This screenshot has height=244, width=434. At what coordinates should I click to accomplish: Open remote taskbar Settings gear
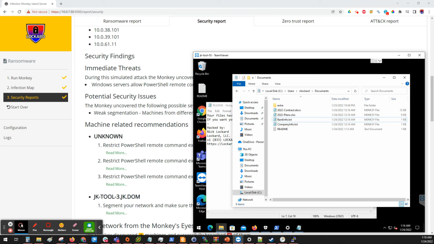coord(288,228)
